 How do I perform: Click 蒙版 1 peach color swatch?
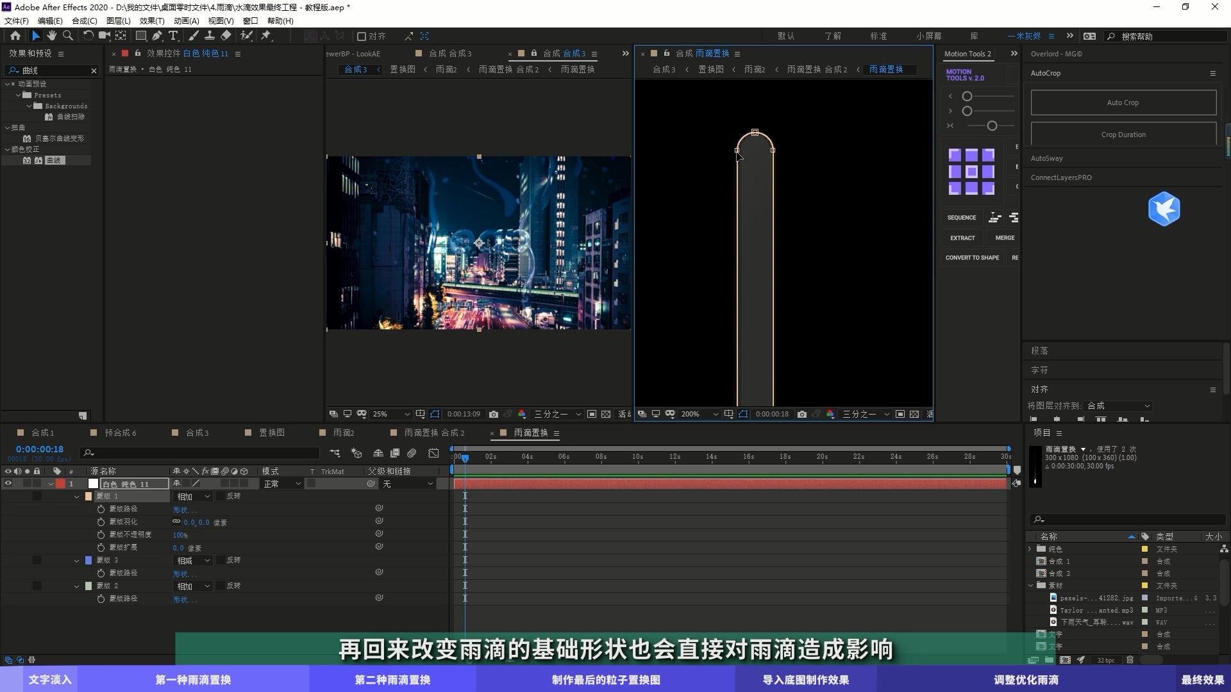(88, 496)
